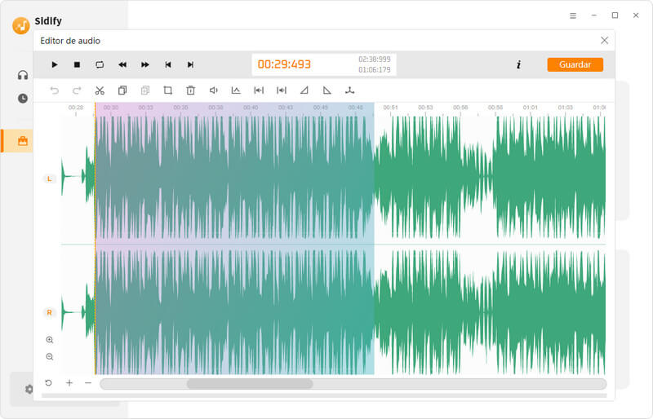
Task: Zoom out waveform vertically with magnifier minus
Action: coord(50,356)
